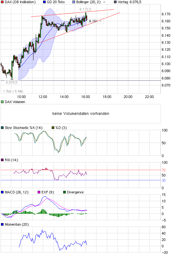Screen dimensions: 174x255
Task: Click the blue 30 RSI level label
Action: [x=163, y=180]
